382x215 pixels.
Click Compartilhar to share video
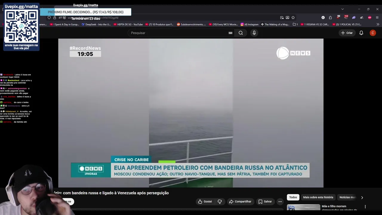240,202
